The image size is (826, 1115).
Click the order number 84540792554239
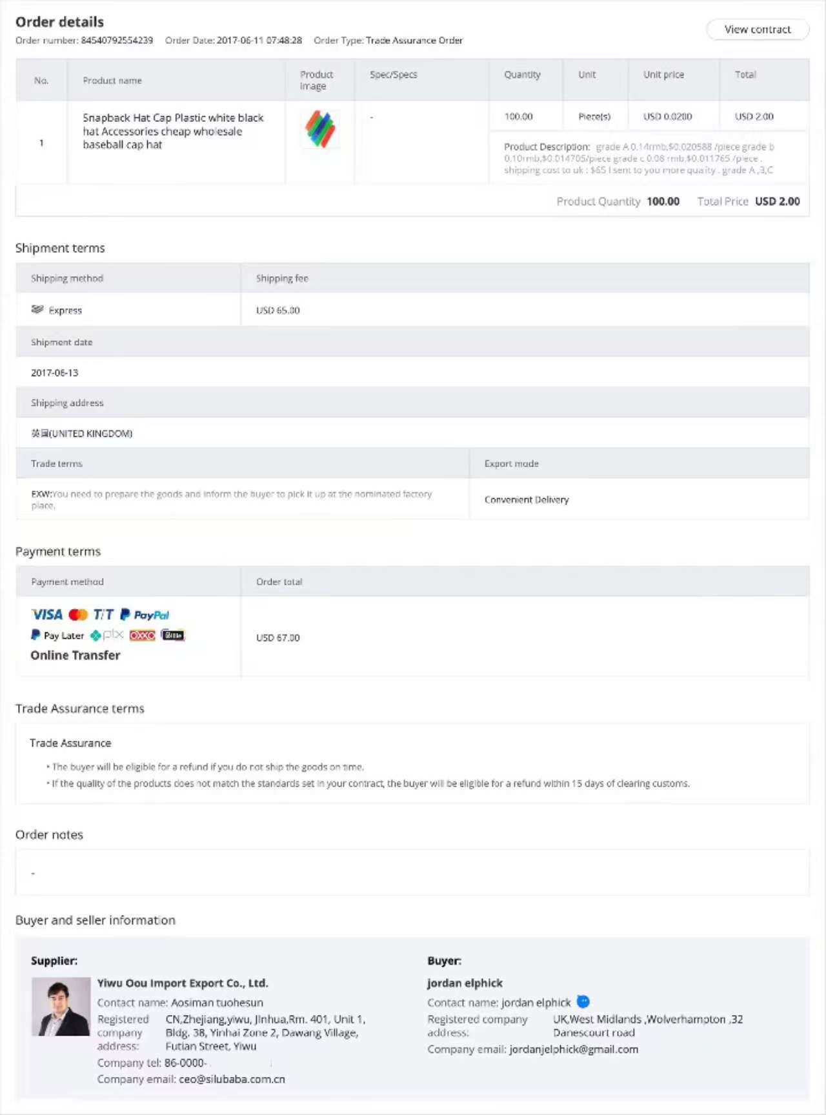click(117, 41)
